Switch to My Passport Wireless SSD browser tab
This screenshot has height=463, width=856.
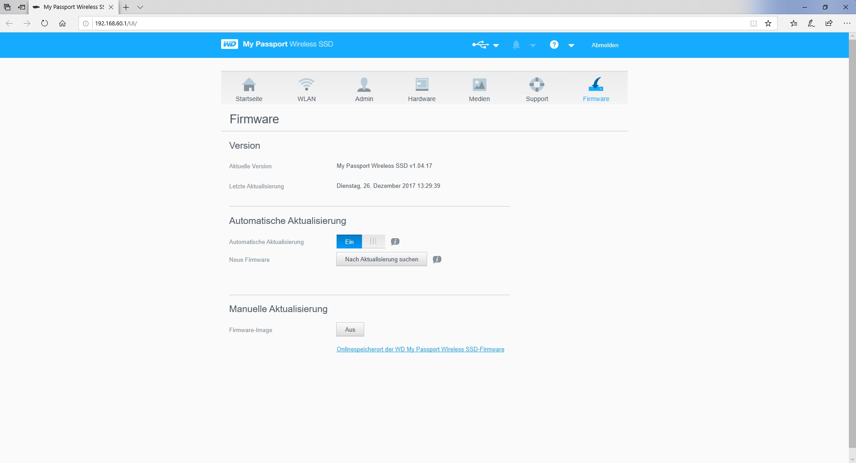point(74,7)
